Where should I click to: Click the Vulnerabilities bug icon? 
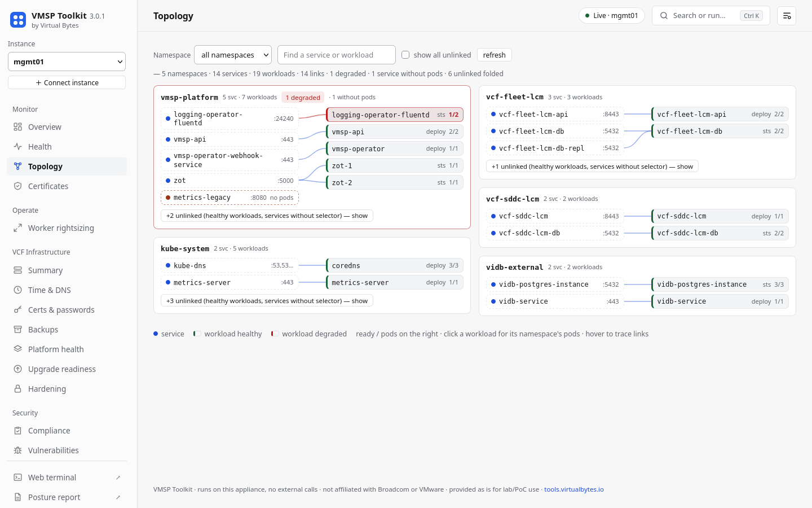[18, 450]
